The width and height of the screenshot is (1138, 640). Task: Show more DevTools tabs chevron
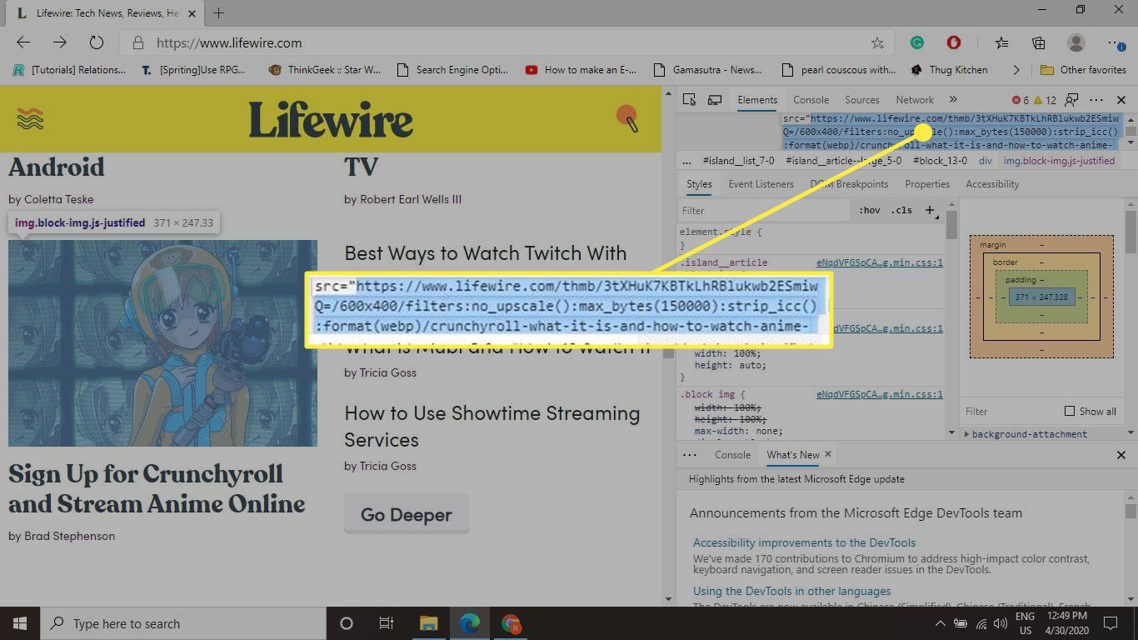click(x=953, y=100)
